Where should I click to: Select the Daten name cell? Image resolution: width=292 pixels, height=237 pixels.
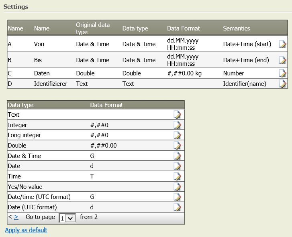[x=42, y=73]
